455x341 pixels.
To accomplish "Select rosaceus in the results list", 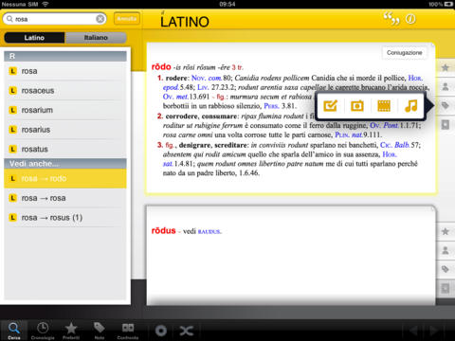I will tap(65, 91).
